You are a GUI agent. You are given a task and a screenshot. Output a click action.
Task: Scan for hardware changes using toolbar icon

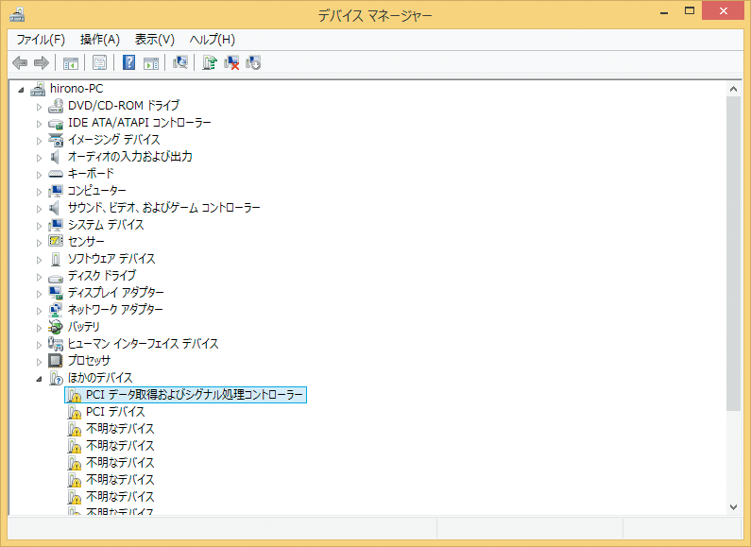(180, 62)
